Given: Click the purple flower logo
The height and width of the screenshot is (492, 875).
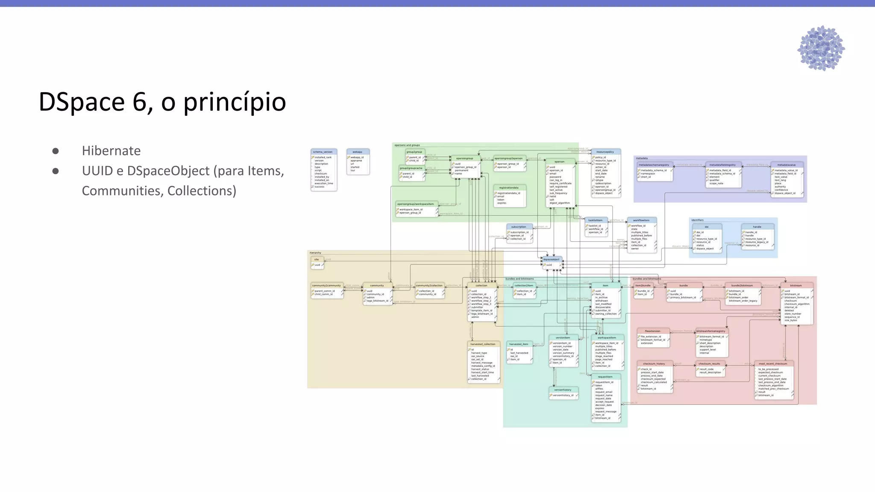Looking at the screenshot, I should [x=821, y=48].
